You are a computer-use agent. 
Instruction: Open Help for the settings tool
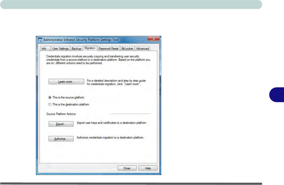tap(148, 168)
